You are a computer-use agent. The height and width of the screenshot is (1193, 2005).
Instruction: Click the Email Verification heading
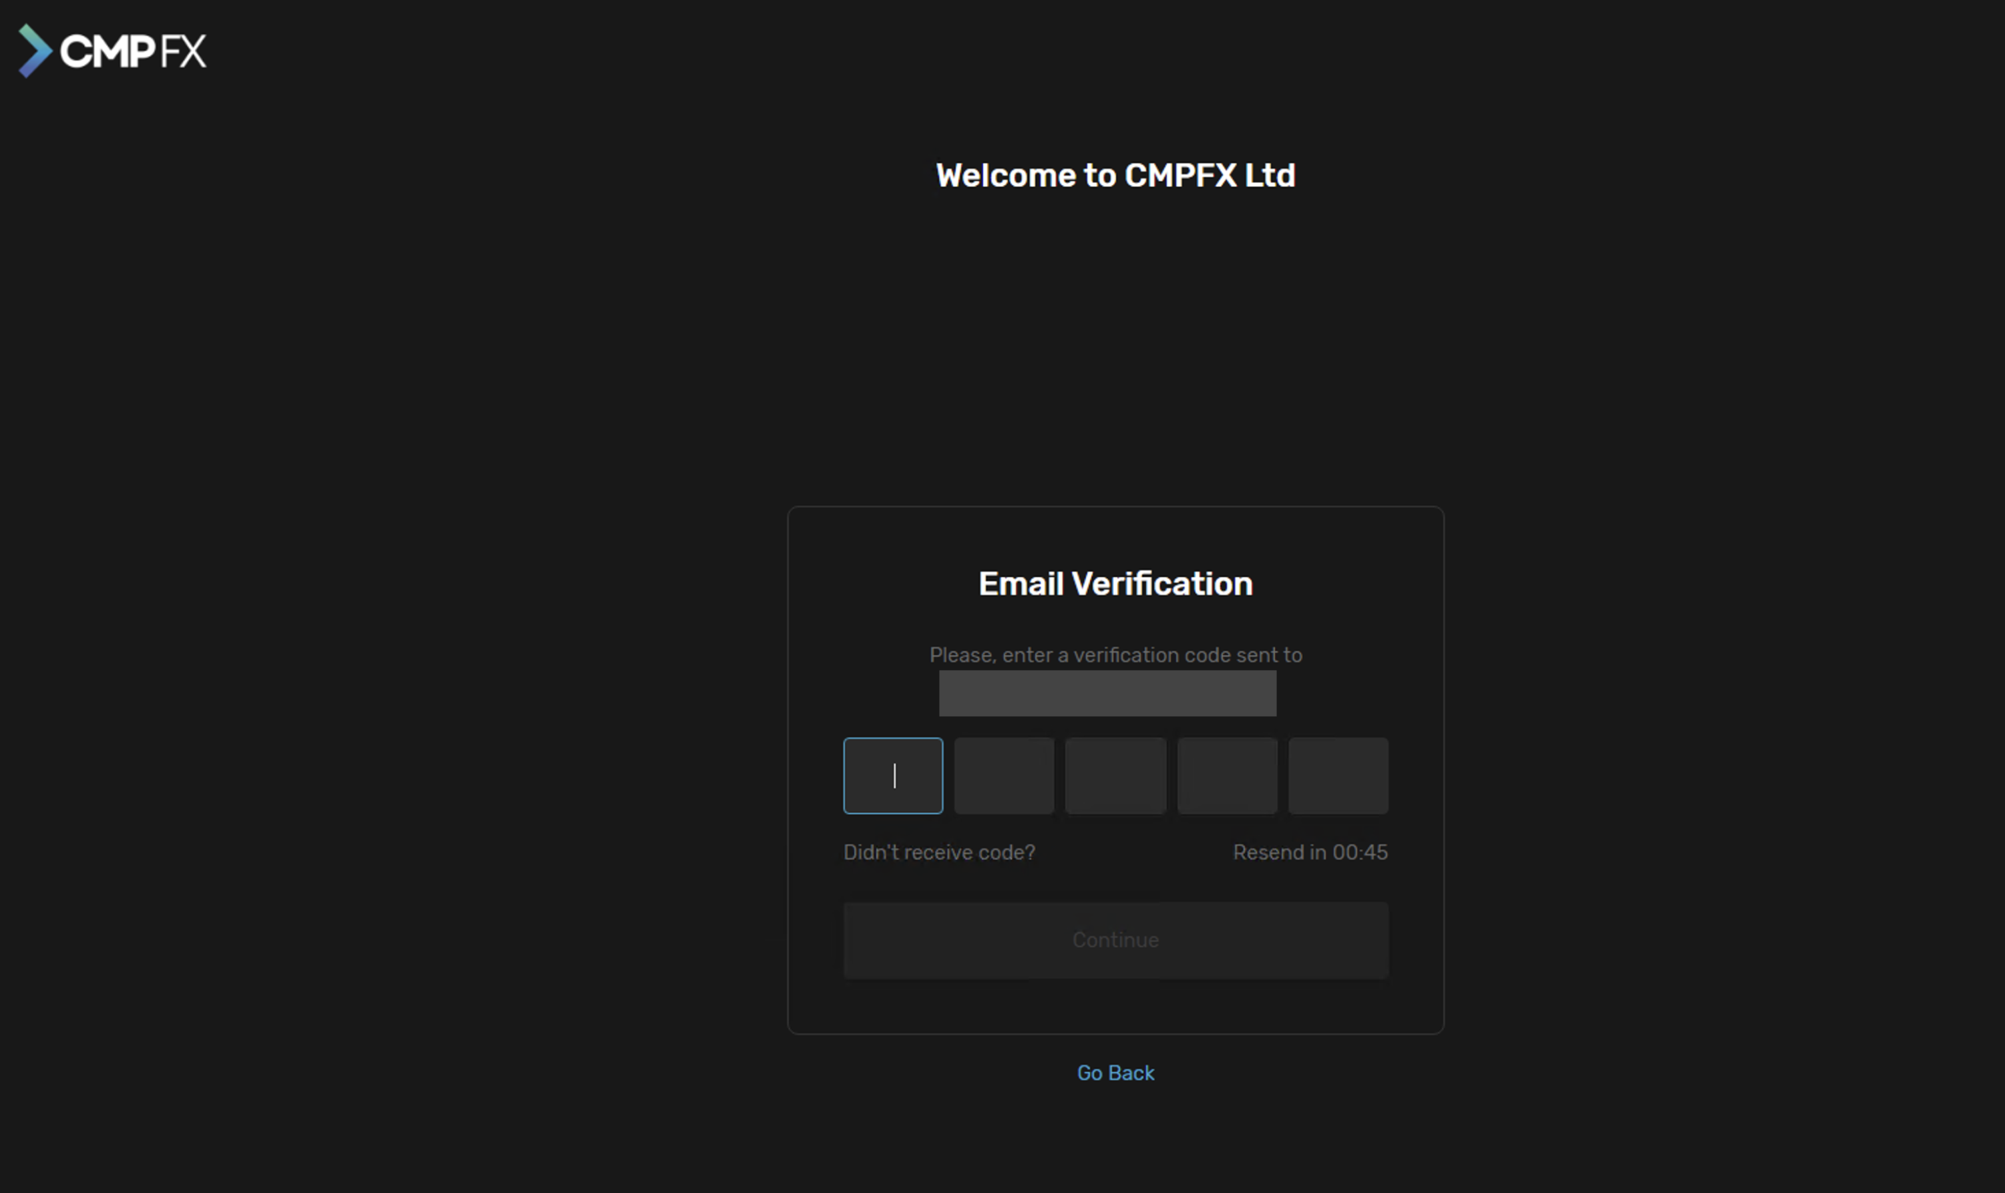click(x=1115, y=584)
